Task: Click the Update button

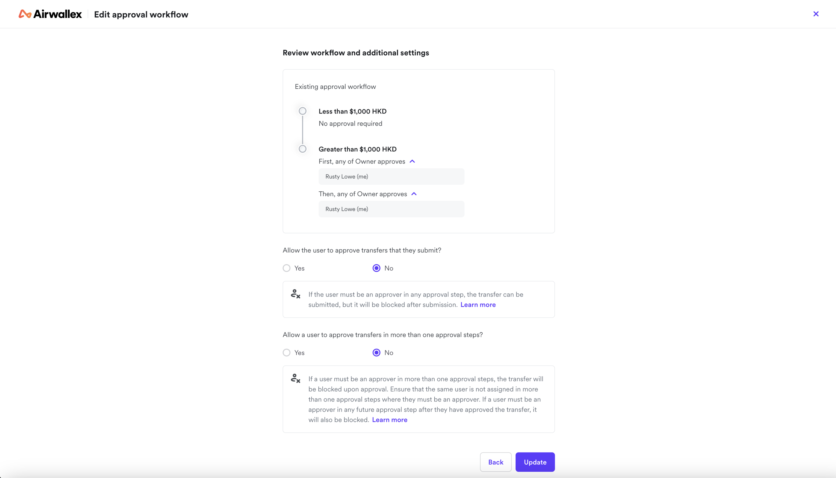Action: [535, 462]
